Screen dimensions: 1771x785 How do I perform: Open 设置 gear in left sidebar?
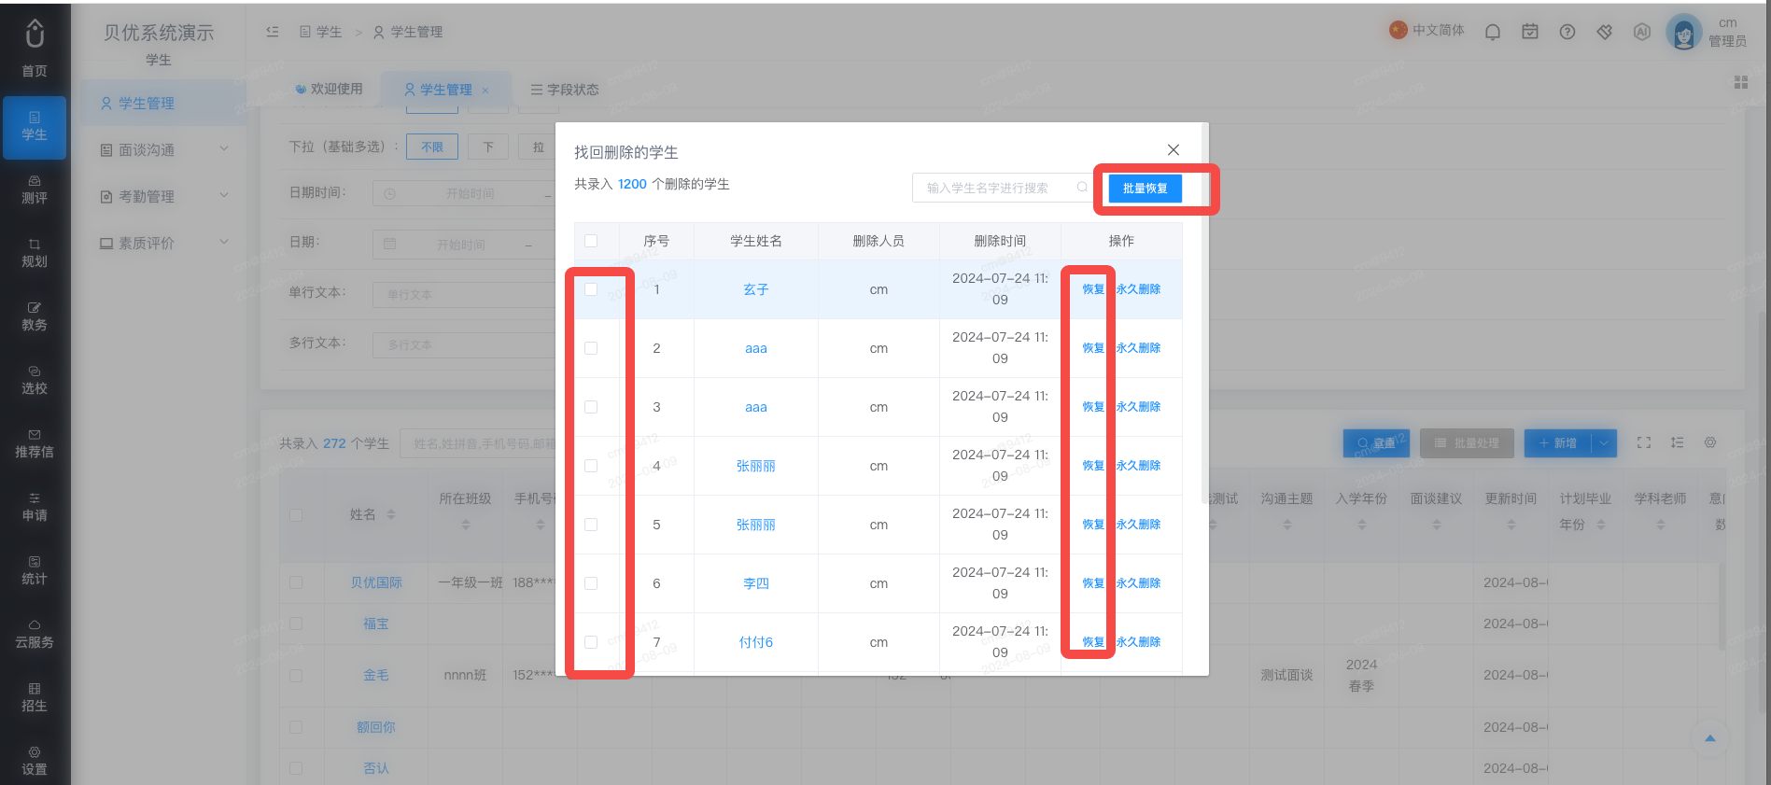35,762
